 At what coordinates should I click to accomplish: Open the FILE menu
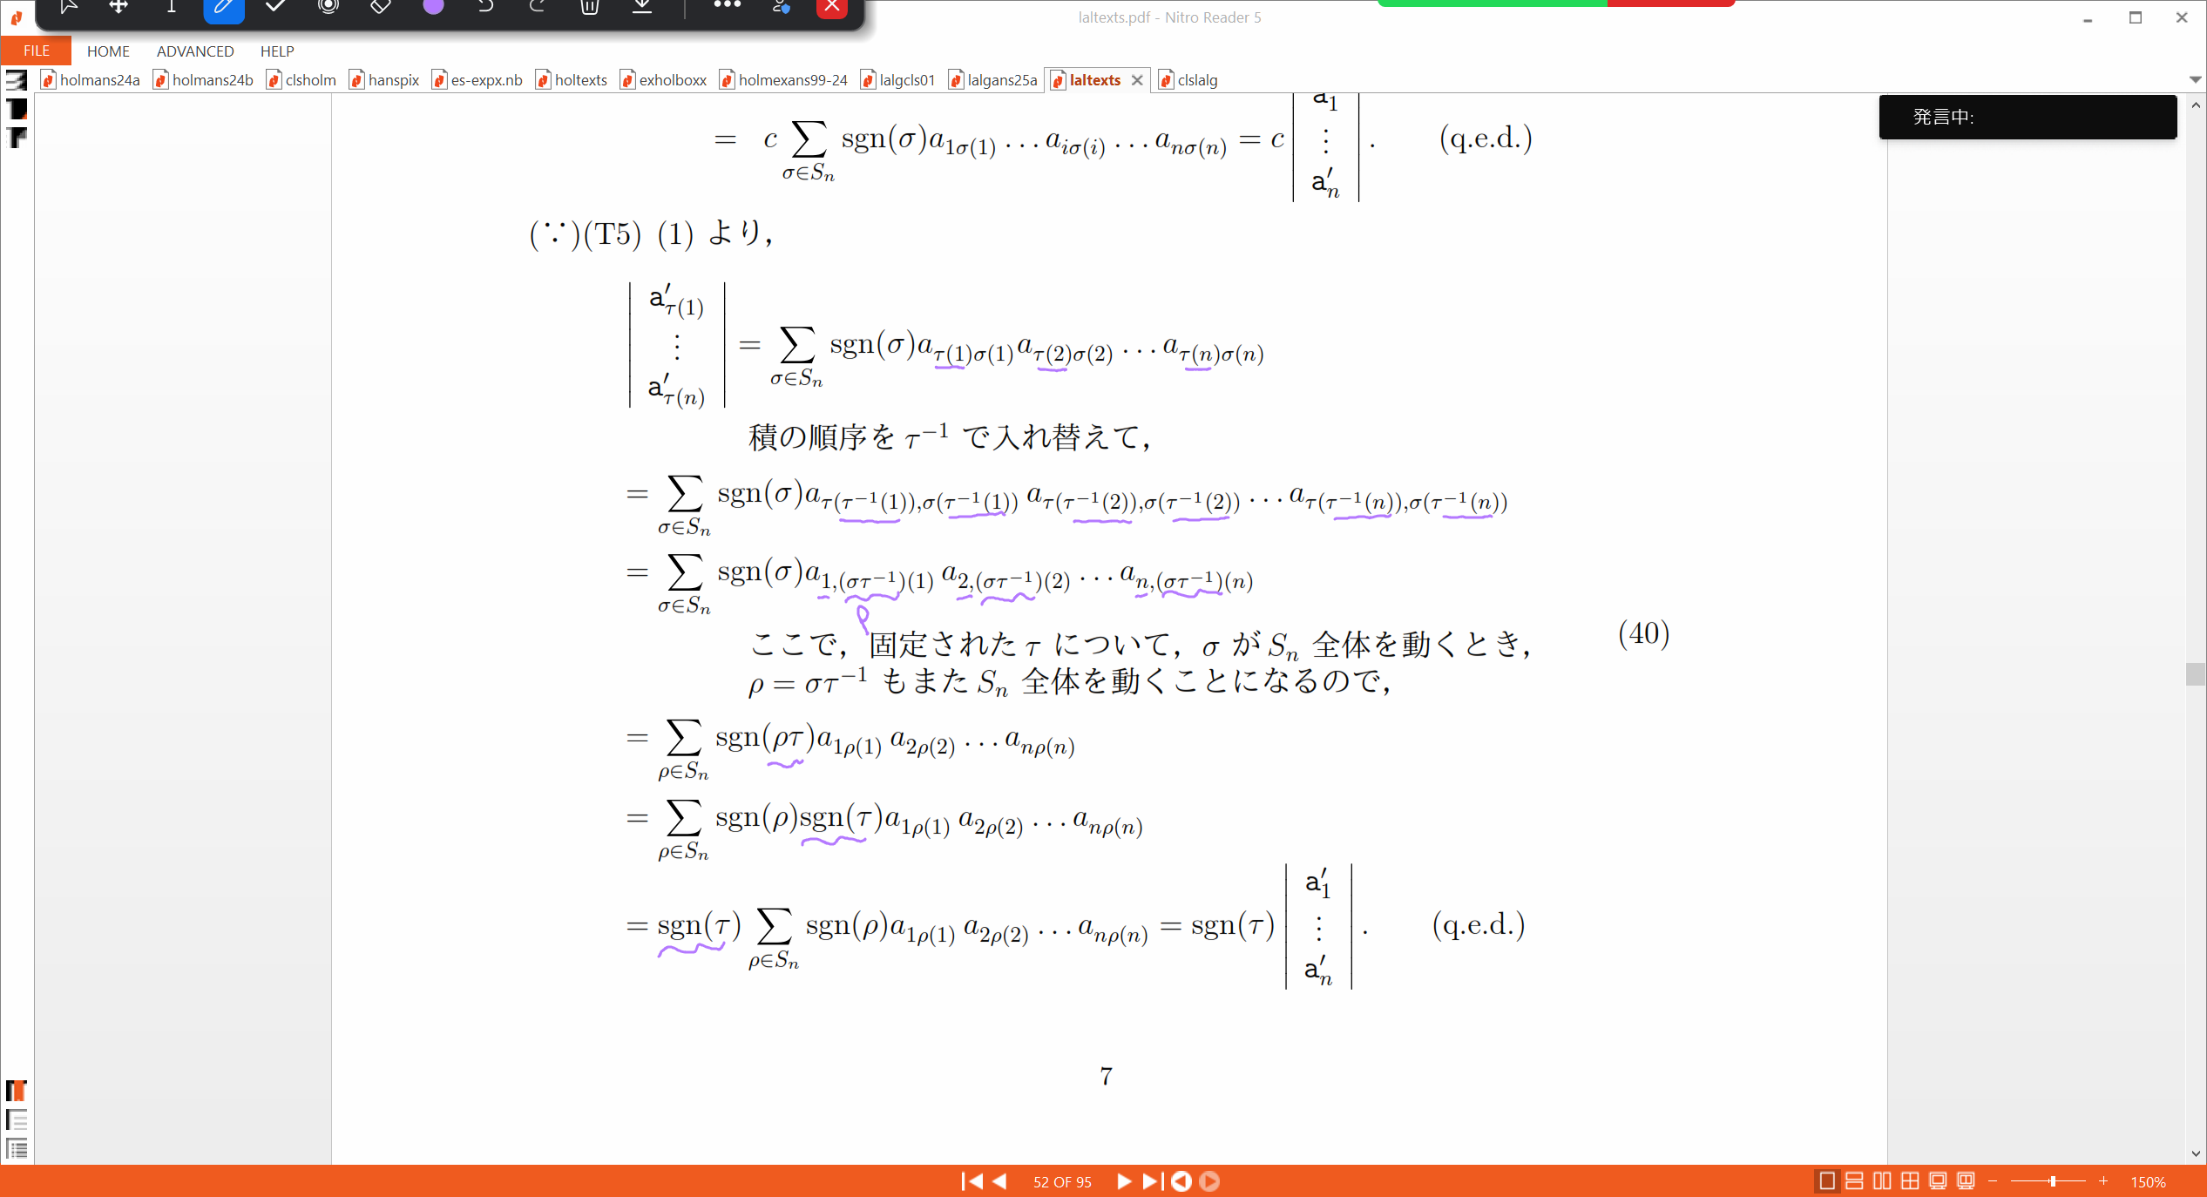(36, 51)
